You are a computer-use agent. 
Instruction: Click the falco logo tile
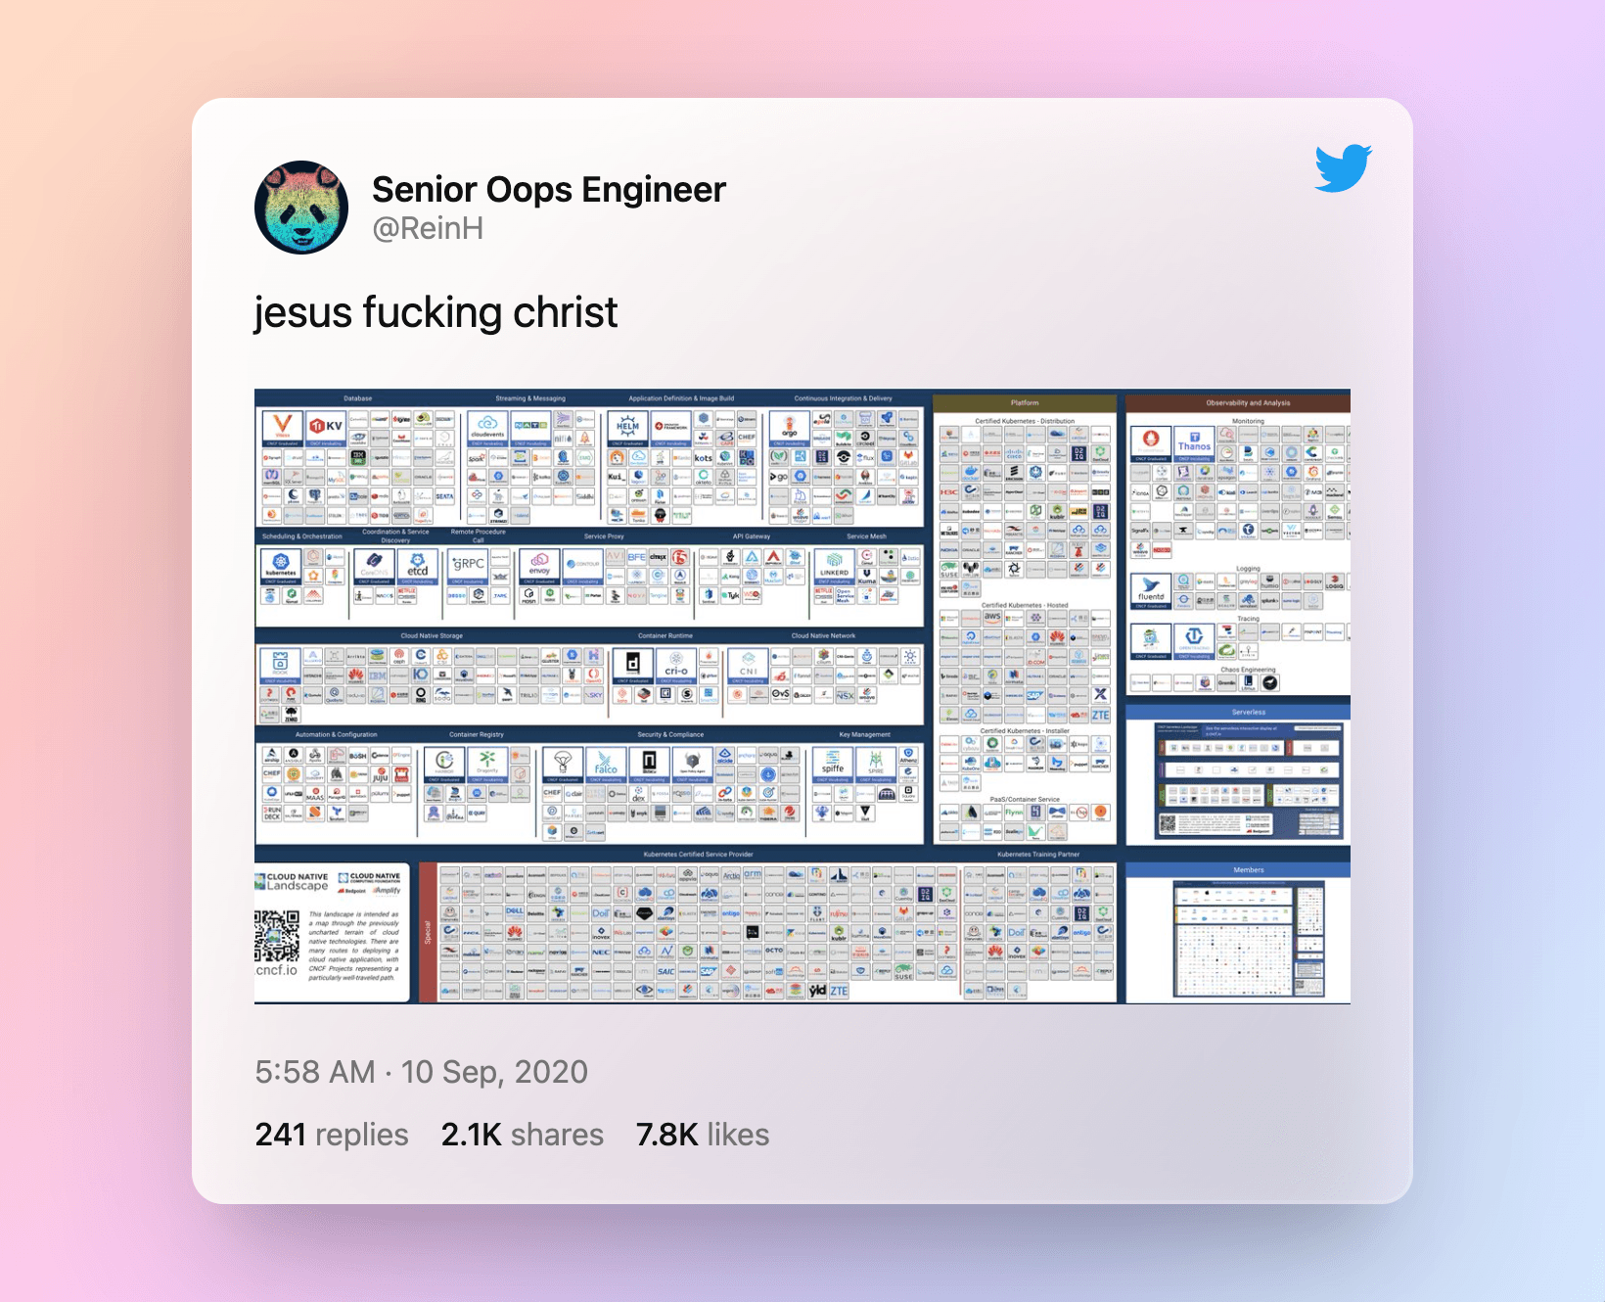click(x=606, y=766)
